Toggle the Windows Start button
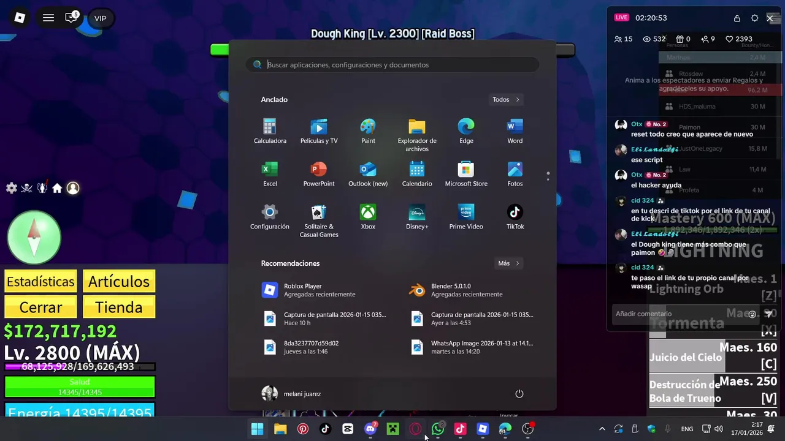 258,429
